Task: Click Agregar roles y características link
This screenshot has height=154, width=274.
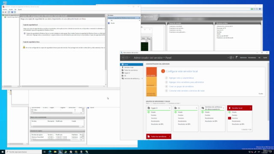Action: click(x=182, y=78)
